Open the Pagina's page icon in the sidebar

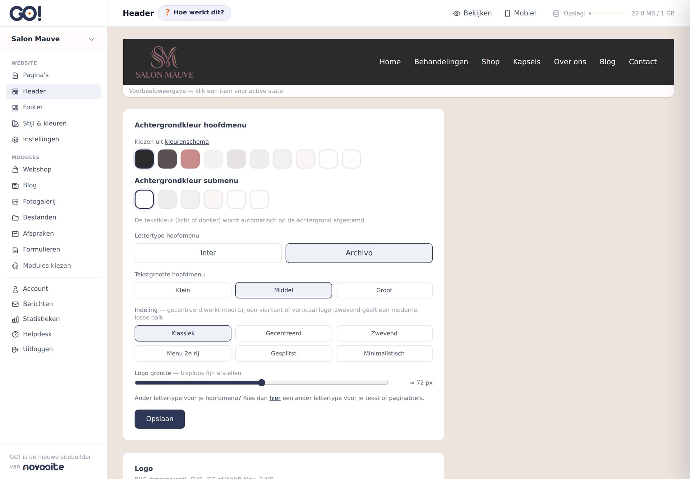(x=15, y=75)
